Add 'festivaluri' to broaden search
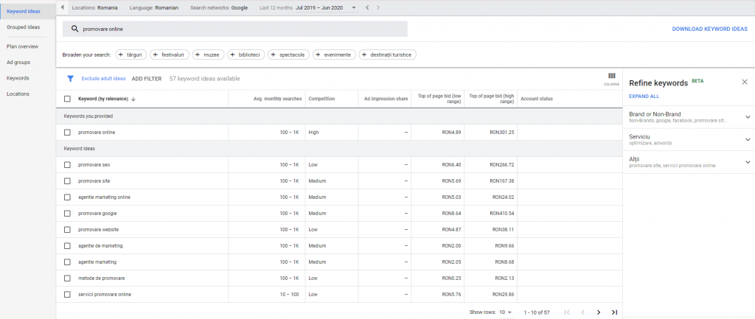The height and width of the screenshot is (319, 755). click(x=170, y=55)
